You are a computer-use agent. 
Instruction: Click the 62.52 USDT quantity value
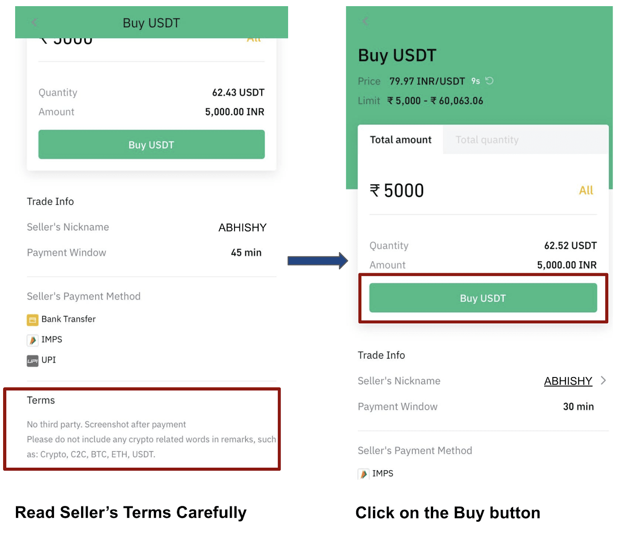pyautogui.click(x=570, y=245)
